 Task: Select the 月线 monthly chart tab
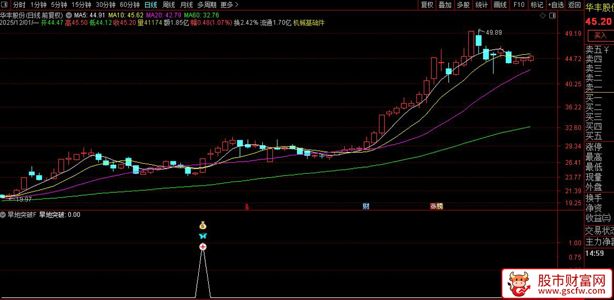tap(186, 5)
